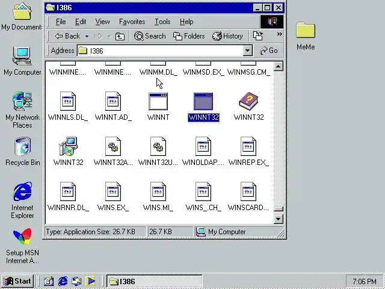Image resolution: width=385 pixels, height=289 pixels.
Task: Select the WINNT32A... gear file icon
Action: click(113, 146)
